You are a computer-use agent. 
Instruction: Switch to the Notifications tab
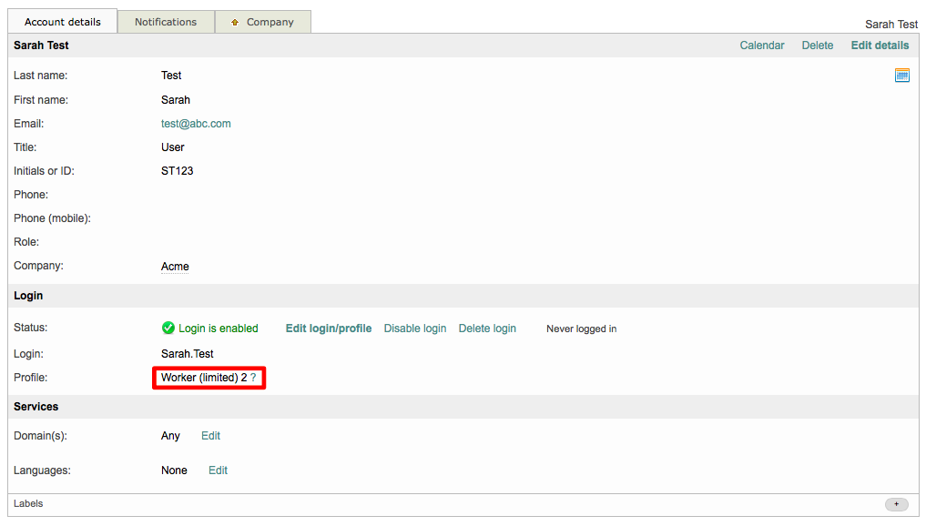pyautogui.click(x=166, y=22)
